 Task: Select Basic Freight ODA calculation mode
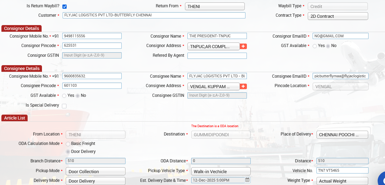pos(68,144)
